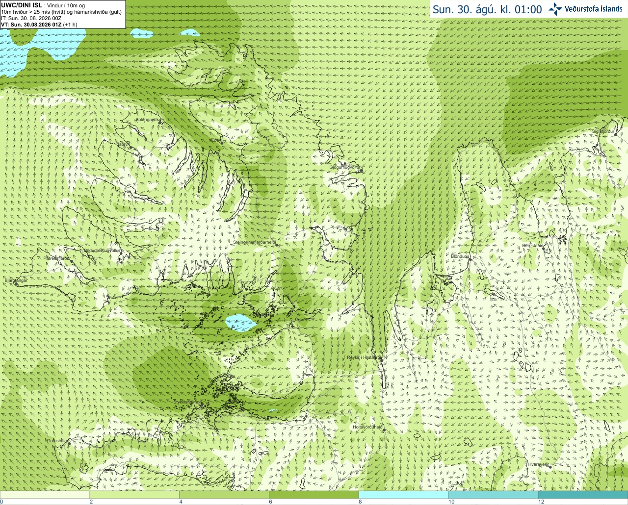The height and width of the screenshot is (505, 628).
Task: Click the Bjargtangar station dot
Action: pyautogui.click(x=16, y=284)
